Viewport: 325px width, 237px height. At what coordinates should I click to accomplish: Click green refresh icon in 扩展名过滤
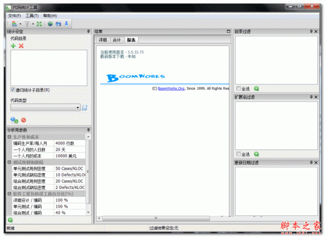257,154
